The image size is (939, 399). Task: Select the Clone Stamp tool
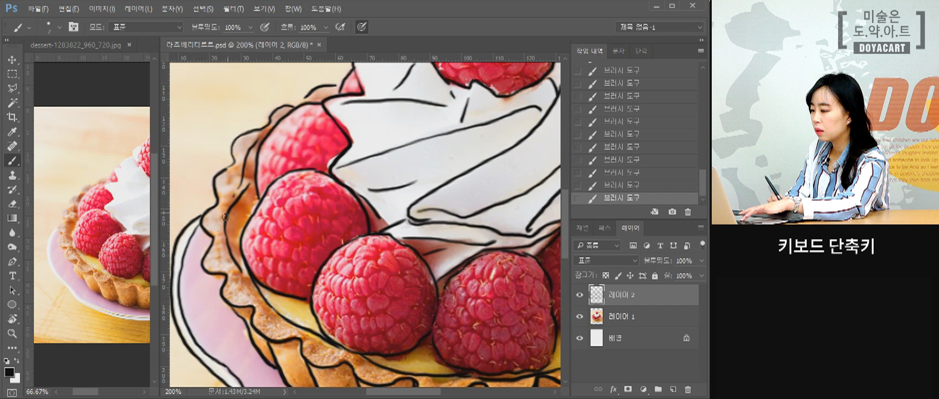click(x=12, y=175)
